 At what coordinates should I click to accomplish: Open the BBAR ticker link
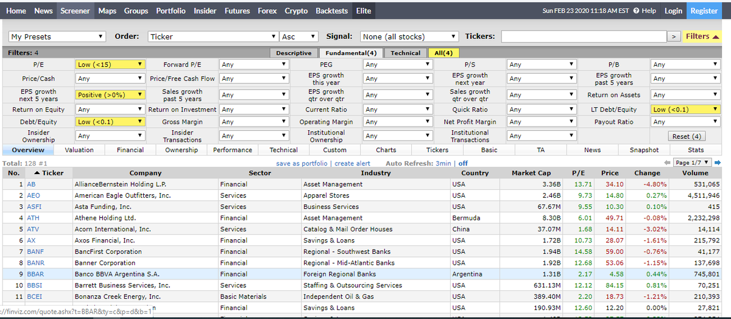(35, 274)
